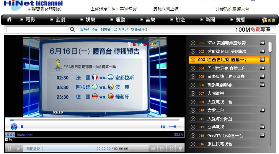Click the gray share/export icon in bottom bar
Image resolution: width=279 pixels, height=154 pixels.
click(162, 148)
